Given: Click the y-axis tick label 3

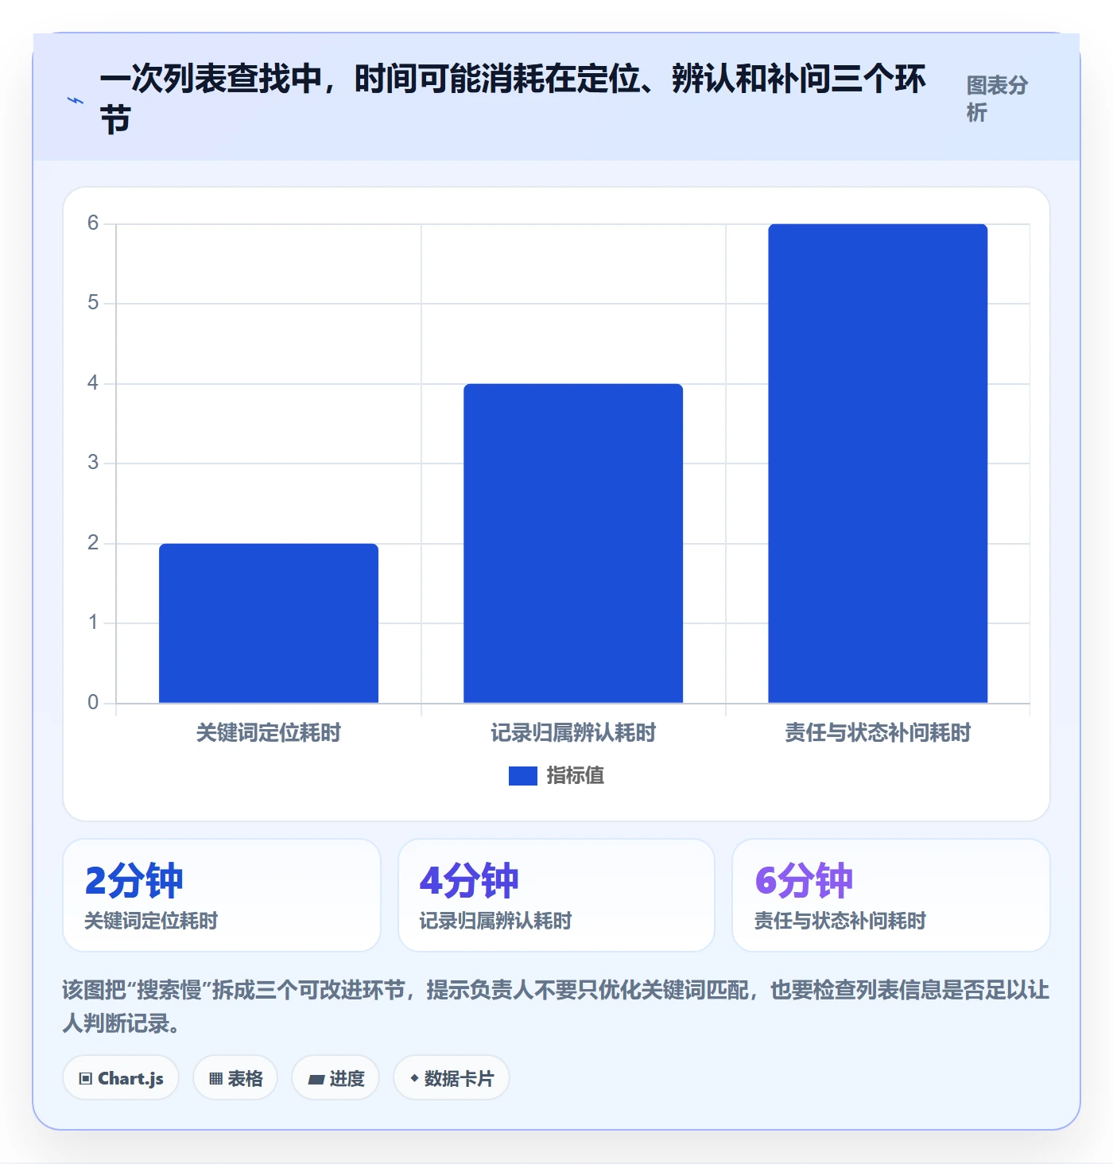Looking at the screenshot, I should [93, 462].
